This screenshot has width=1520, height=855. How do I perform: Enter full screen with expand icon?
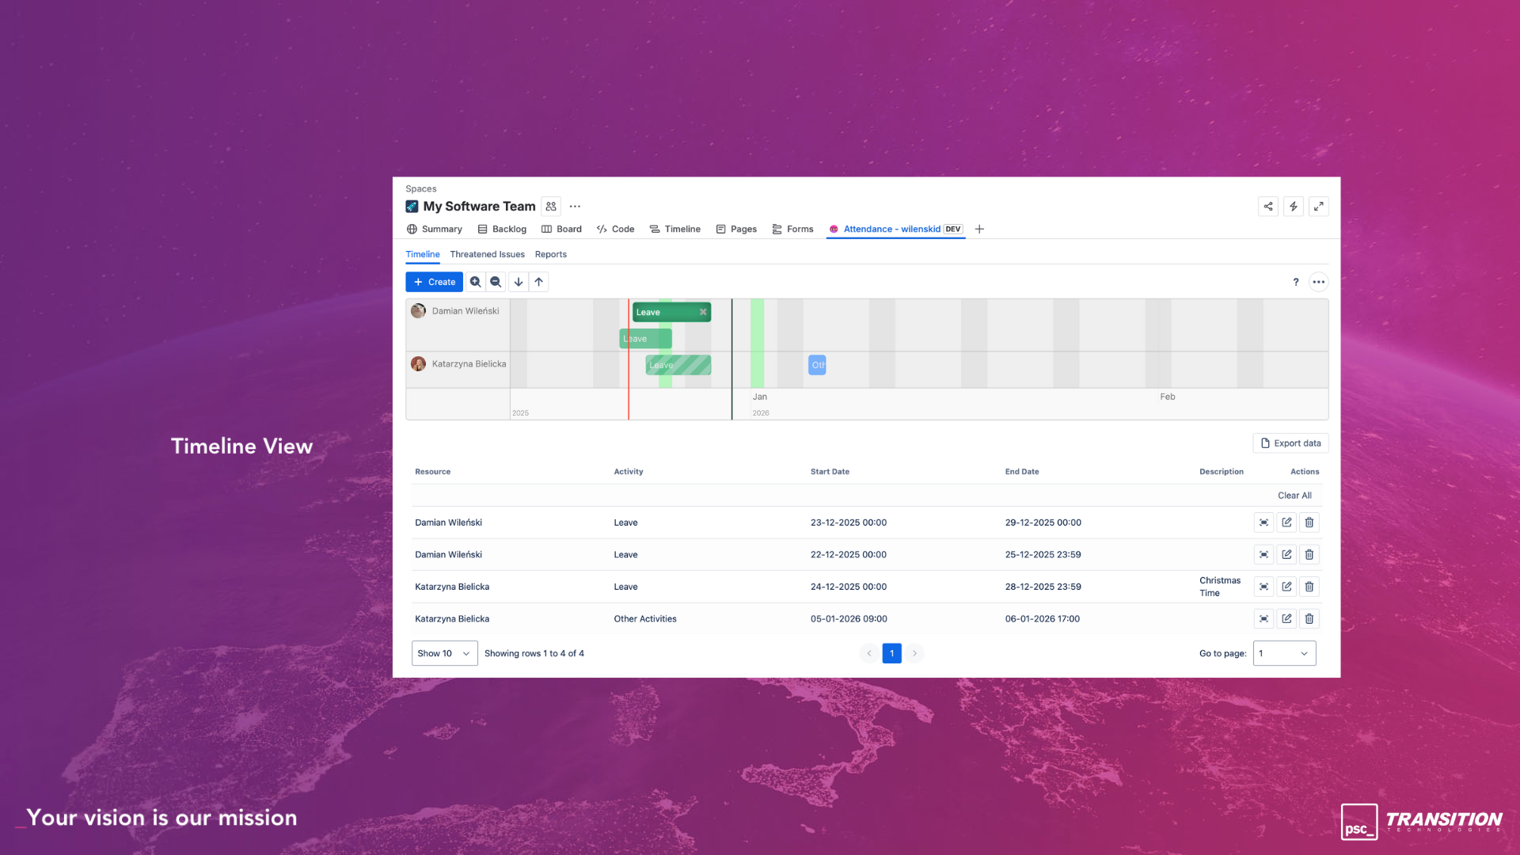click(1319, 207)
